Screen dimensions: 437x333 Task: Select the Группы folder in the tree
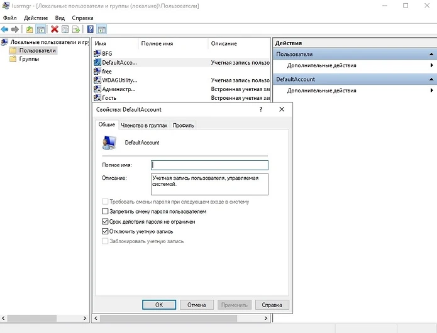tap(28, 59)
